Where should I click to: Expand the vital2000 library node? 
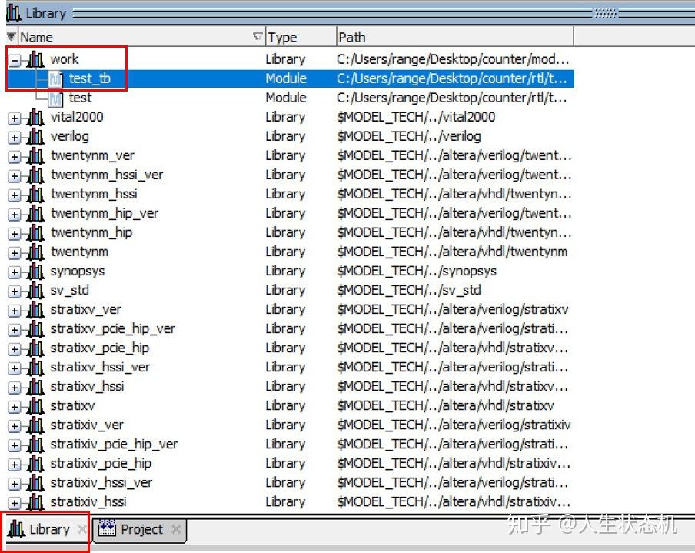point(15,118)
